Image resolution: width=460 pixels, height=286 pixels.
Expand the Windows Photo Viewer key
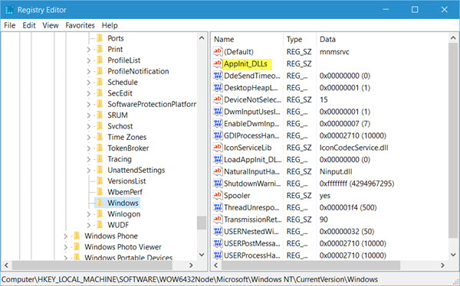pyautogui.click(x=65, y=247)
